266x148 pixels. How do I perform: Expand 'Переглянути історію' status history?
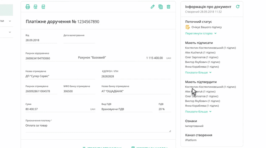point(201,33)
